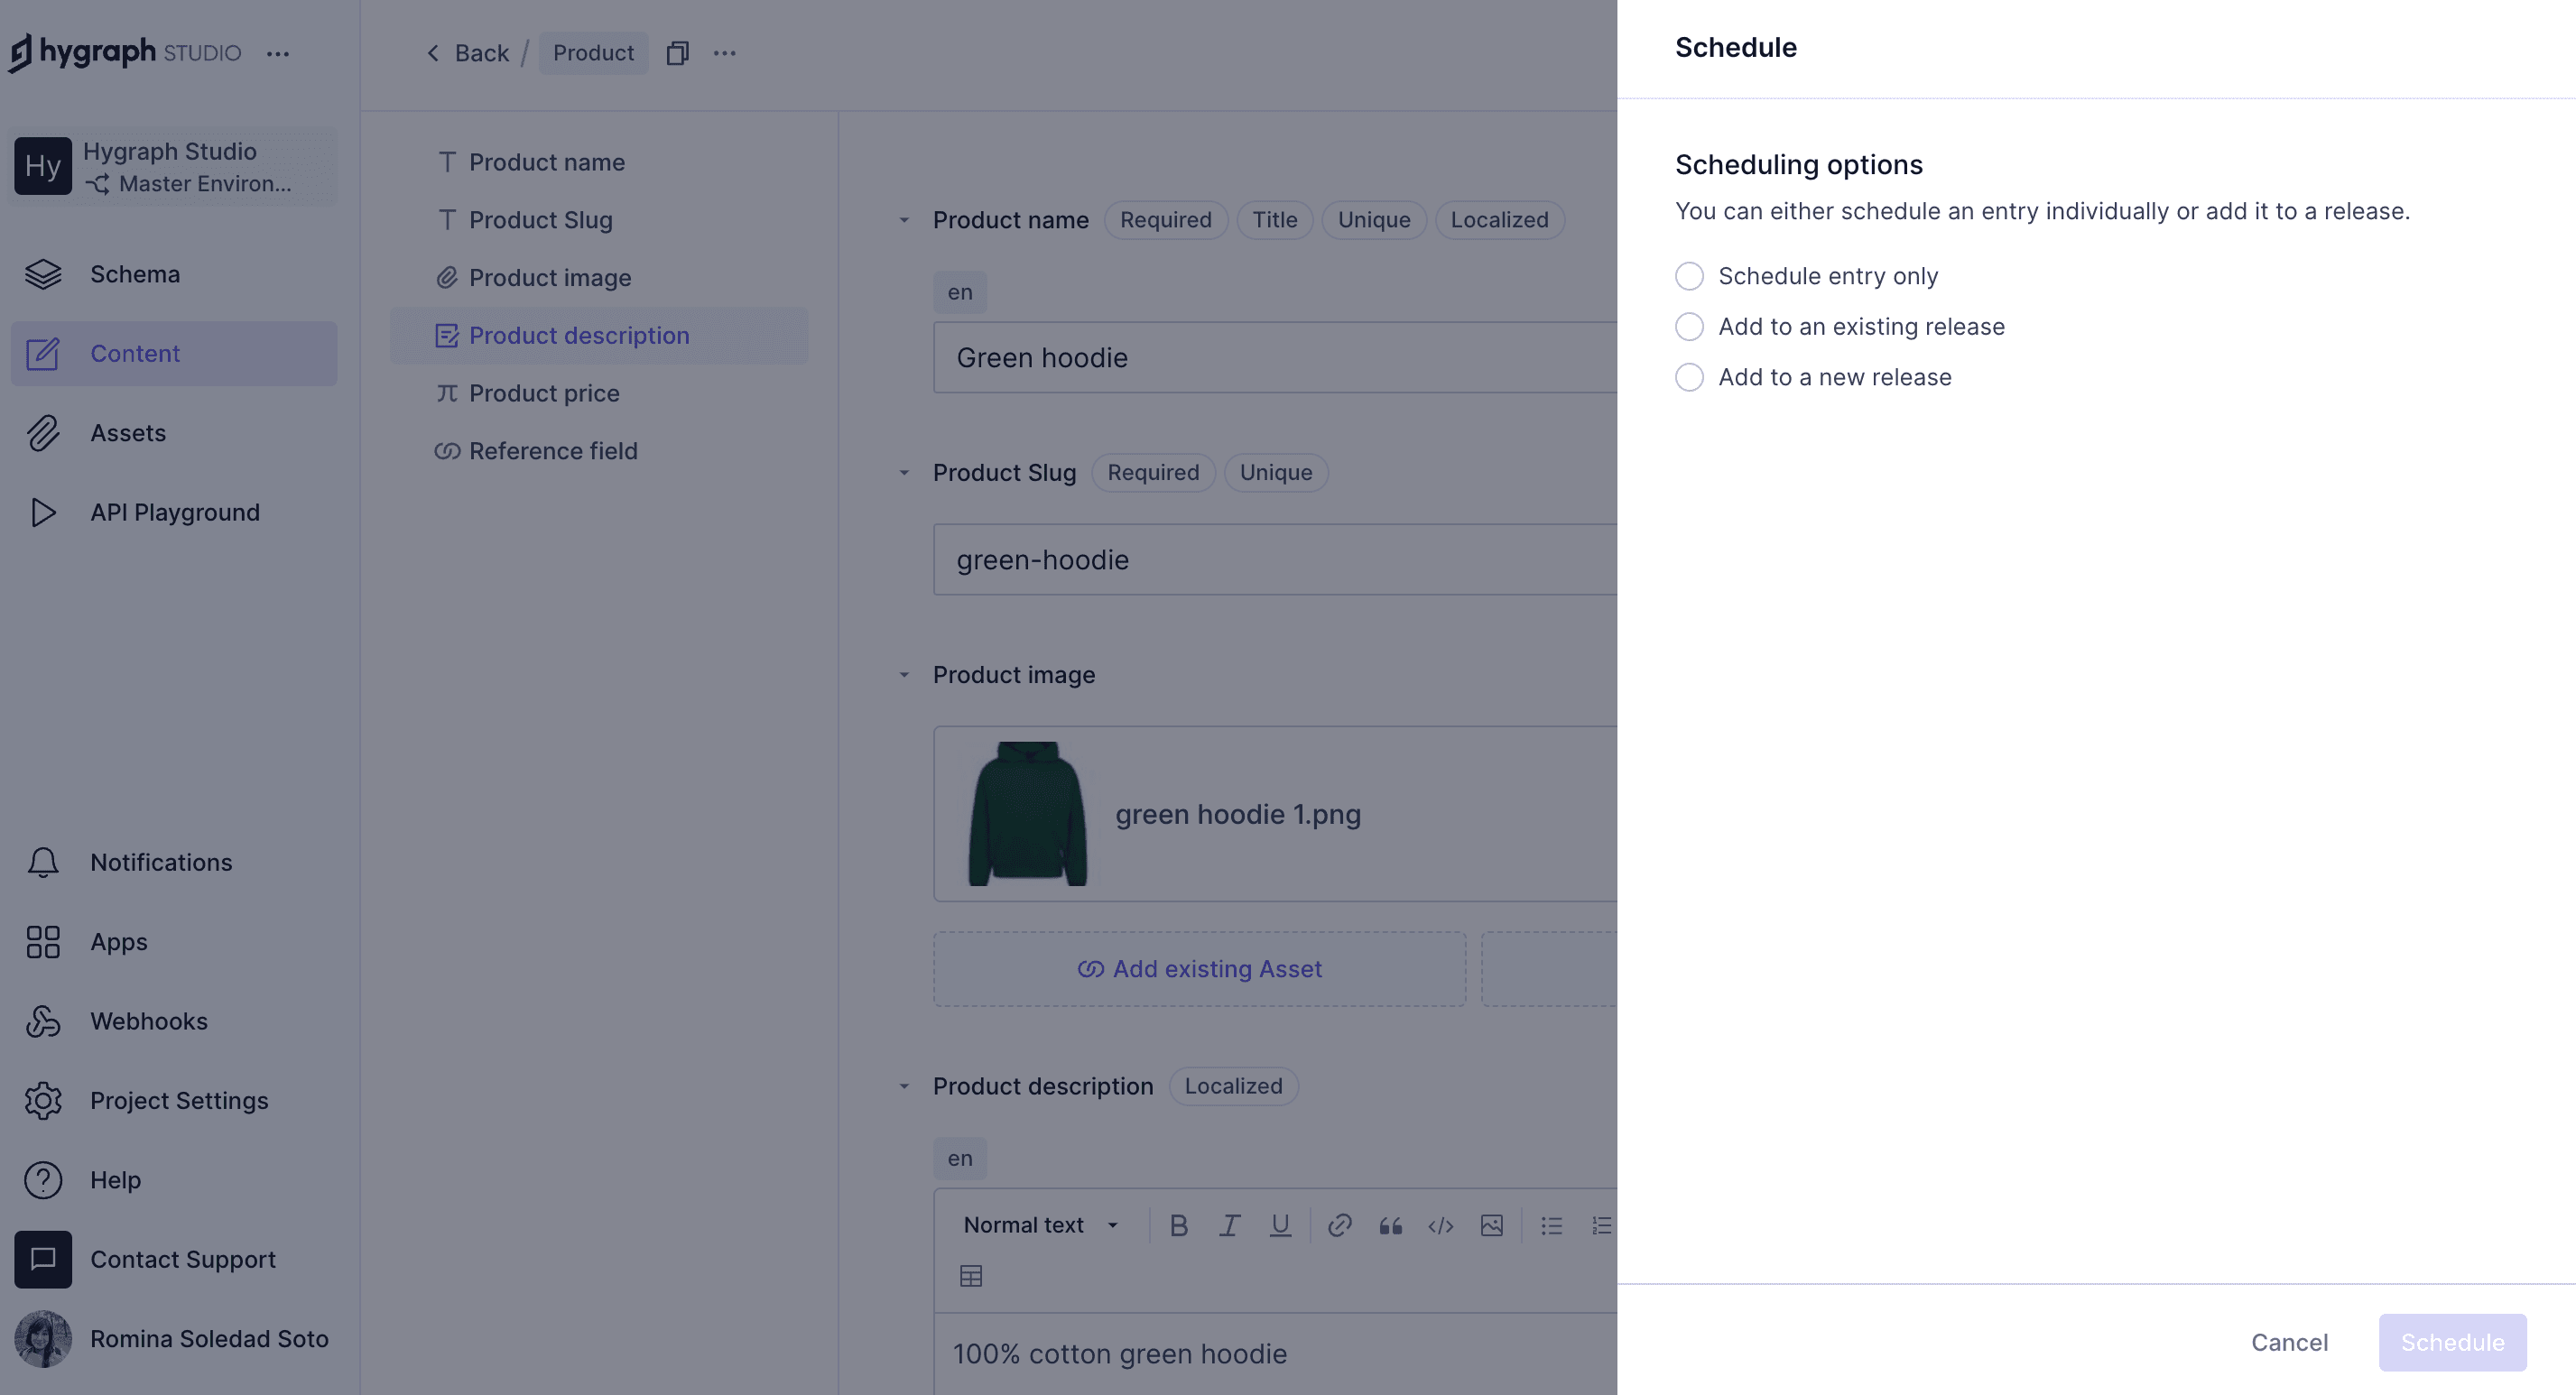This screenshot has height=1395, width=2576.
Task: Toggle bold formatting in the description editor
Action: 1179,1225
